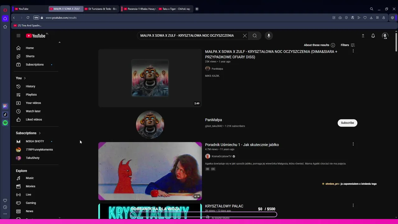Open the YouTube hamburger guide menu
The height and width of the screenshot is (224, 398).
[18, 36]
